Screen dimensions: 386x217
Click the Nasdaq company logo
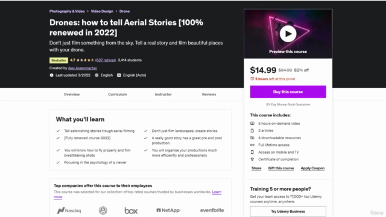pos(69,210)
